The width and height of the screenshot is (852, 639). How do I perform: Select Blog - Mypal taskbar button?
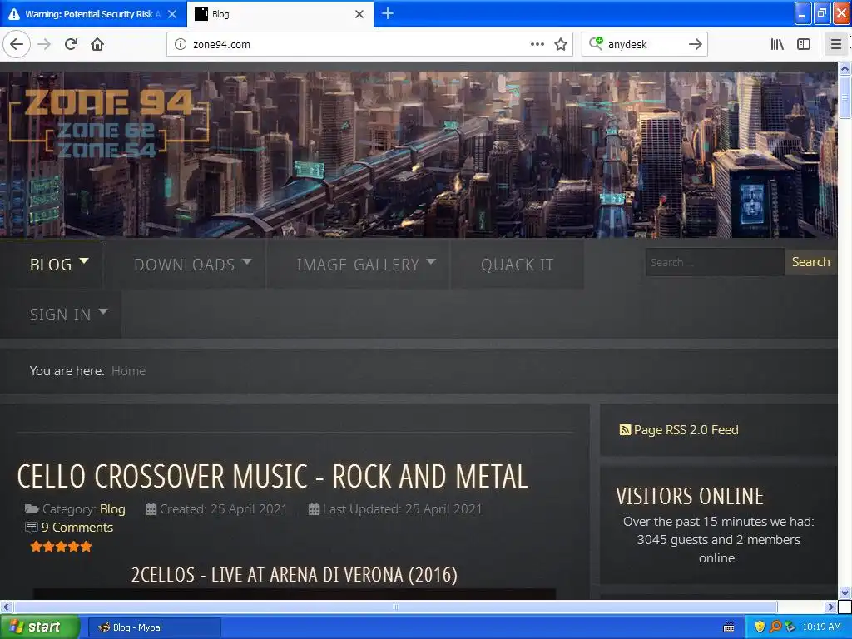pyautogui.click(x=154, y=627)
